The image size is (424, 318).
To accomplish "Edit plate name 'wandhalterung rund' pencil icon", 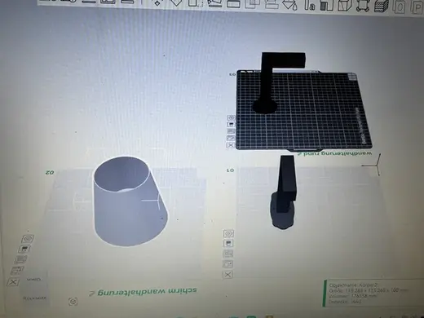I will click(300, 154).
